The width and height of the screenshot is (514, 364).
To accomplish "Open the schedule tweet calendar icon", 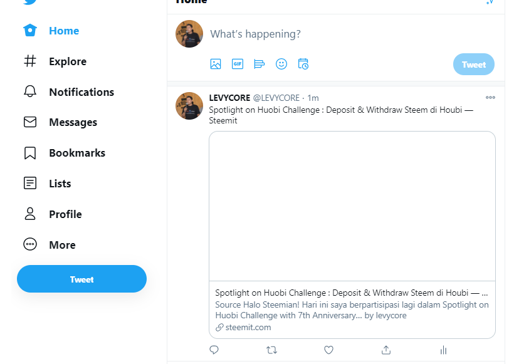I will point(303,64).
